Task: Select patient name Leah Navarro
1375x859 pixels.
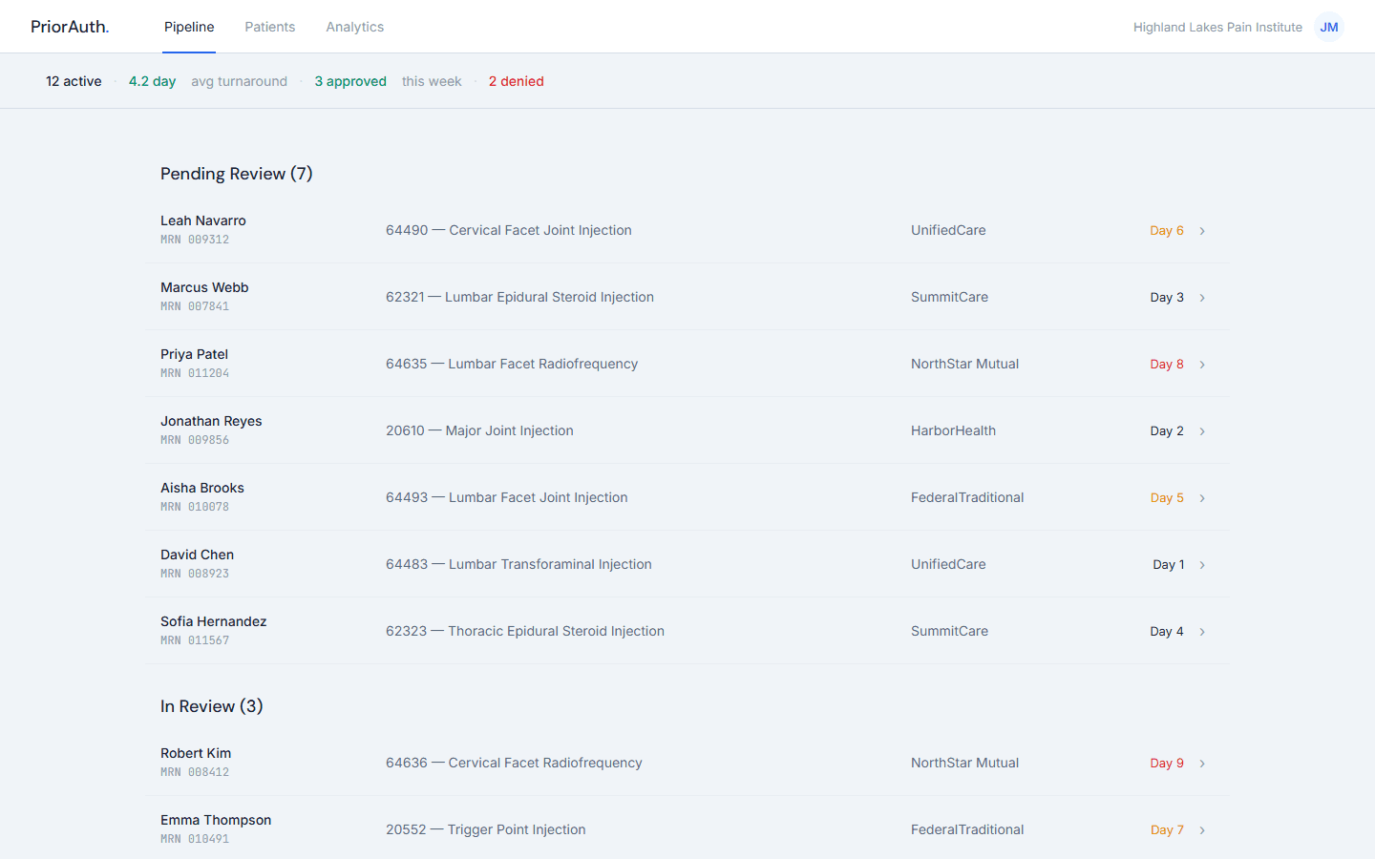Action: pos(203,220)
